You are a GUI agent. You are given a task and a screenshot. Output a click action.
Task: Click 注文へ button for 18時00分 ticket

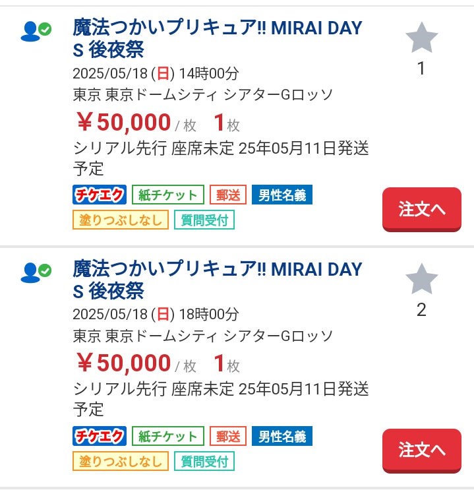coord(422,450)
